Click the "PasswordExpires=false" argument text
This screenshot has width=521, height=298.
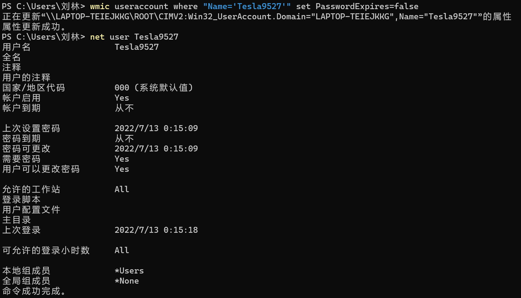pyautogui.click(x=367, y=6)
